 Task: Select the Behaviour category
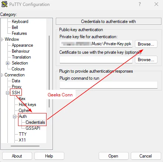(x=21, y=51)
